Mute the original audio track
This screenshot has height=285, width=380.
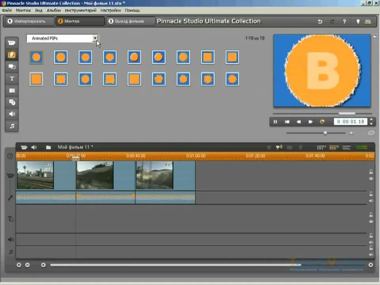coord(371,201)
